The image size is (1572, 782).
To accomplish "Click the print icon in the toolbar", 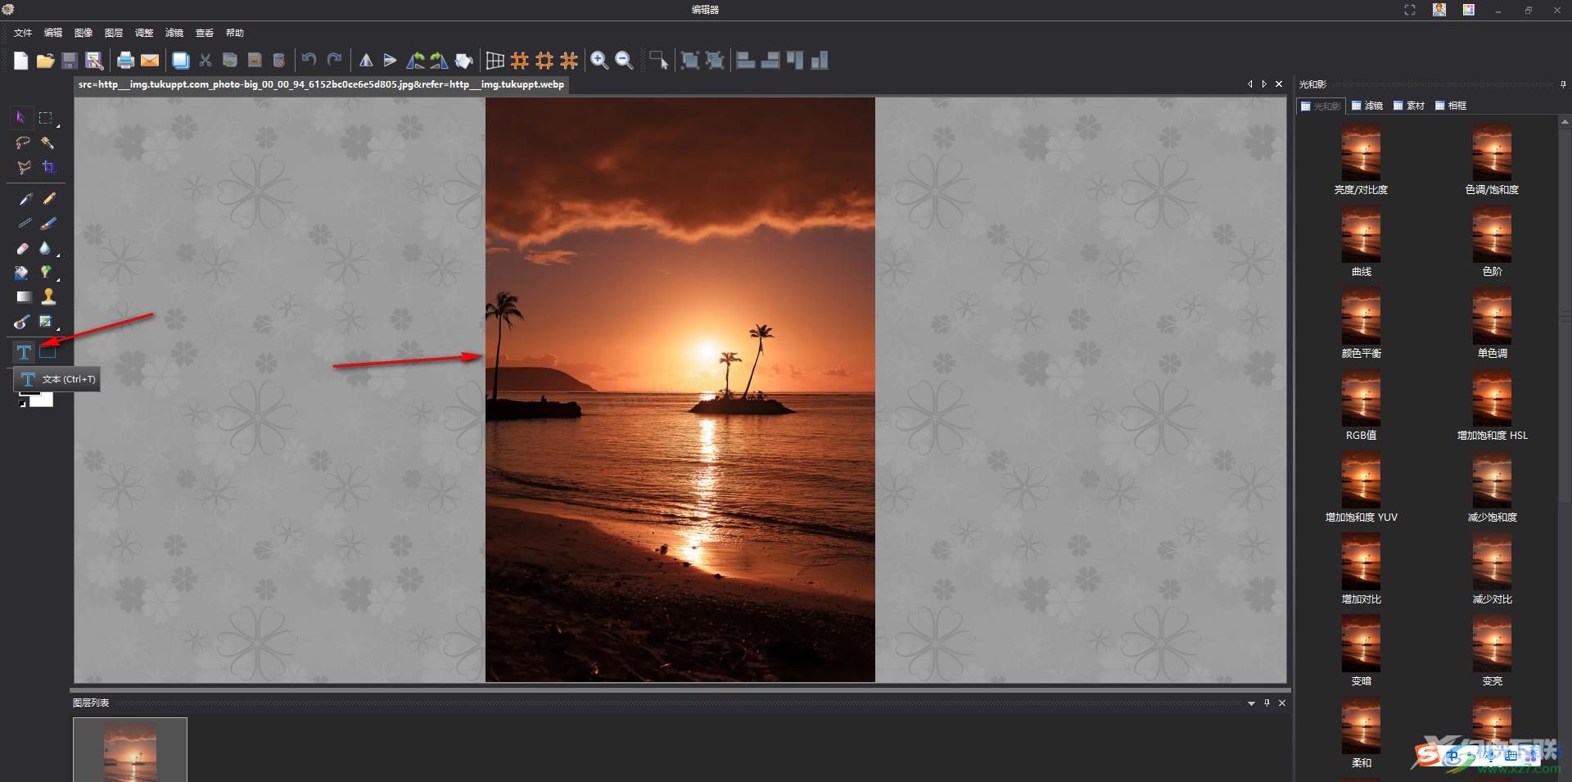I will point(125,61).
